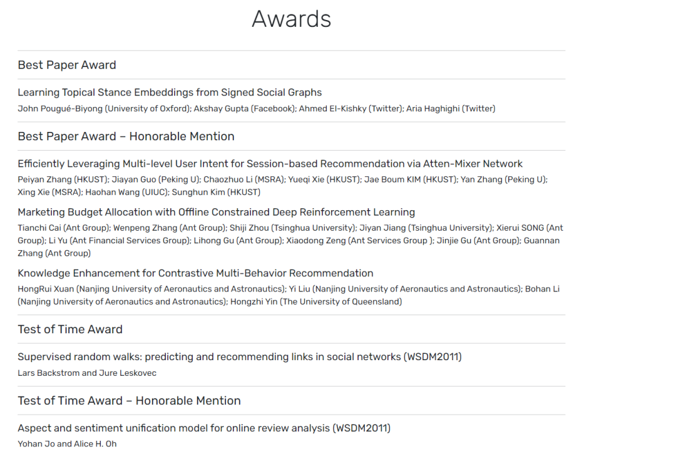Select the Best Paper Award section header

click(67, 65)
